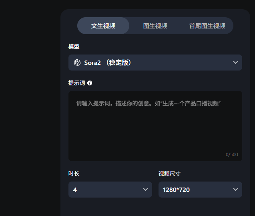
Task: Click the 1280*720 value text
Action: tap(177, 190)
